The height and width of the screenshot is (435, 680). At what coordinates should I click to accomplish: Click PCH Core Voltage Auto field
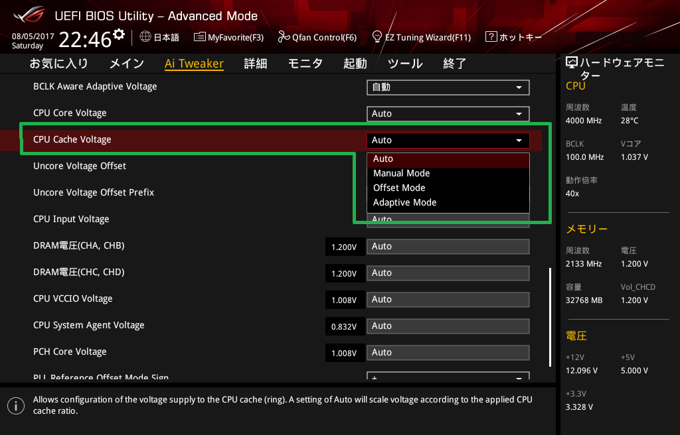(448, 352)
